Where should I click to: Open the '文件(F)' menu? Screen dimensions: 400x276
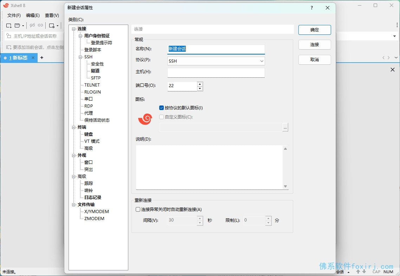(14, 15)
